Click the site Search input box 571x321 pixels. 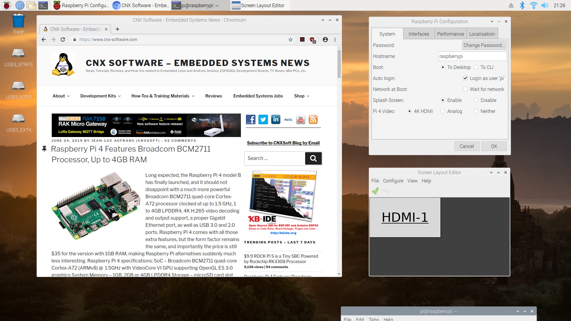point(275,158)
